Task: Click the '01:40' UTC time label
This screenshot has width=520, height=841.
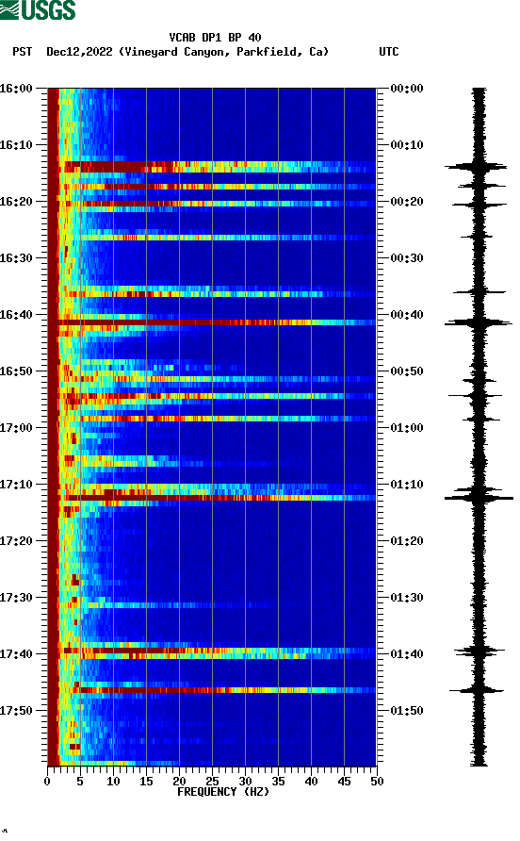Action: (407, 654)
